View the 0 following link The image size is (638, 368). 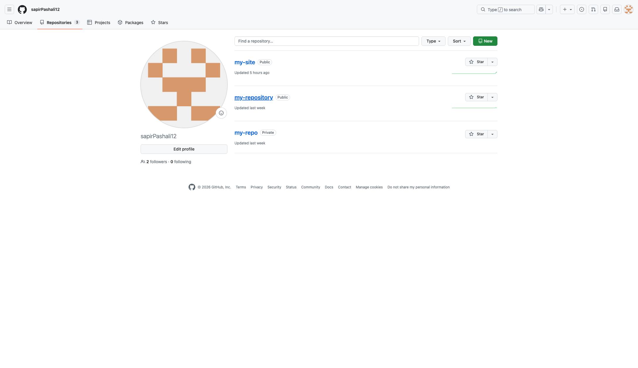point(181,162)
